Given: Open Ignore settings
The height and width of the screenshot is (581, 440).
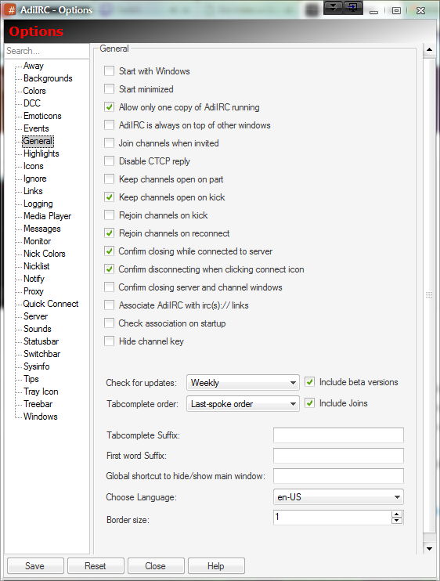Looking at the screenshot, I should (34, 179).
